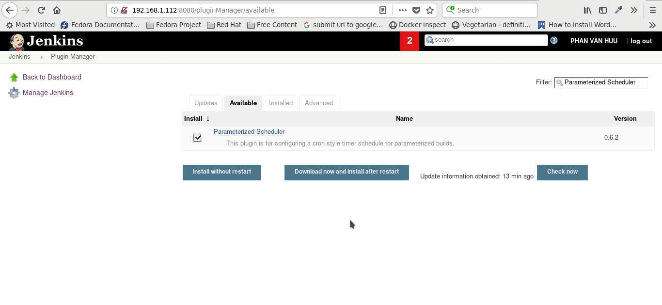Open the Advanced tab
The width and height of the screenshot is (662, 305).
coord(319,103)
